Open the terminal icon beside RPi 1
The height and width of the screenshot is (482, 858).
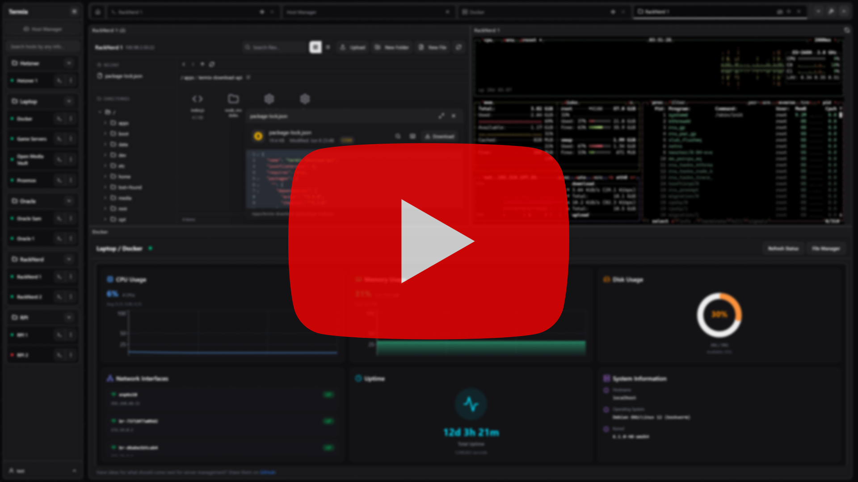coord(59,335)
